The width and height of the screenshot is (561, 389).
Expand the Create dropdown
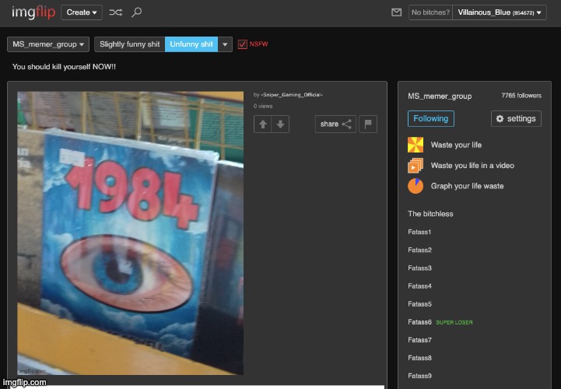click(82, 12)
